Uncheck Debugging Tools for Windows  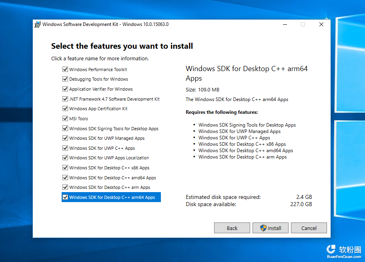coord(65,79)
